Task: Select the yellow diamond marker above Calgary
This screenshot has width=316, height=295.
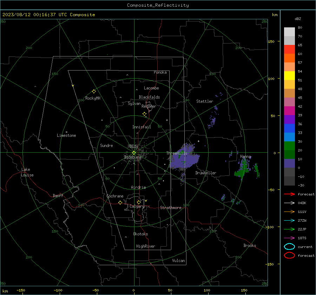Action: pyautogui.click(x=139, y=202)
